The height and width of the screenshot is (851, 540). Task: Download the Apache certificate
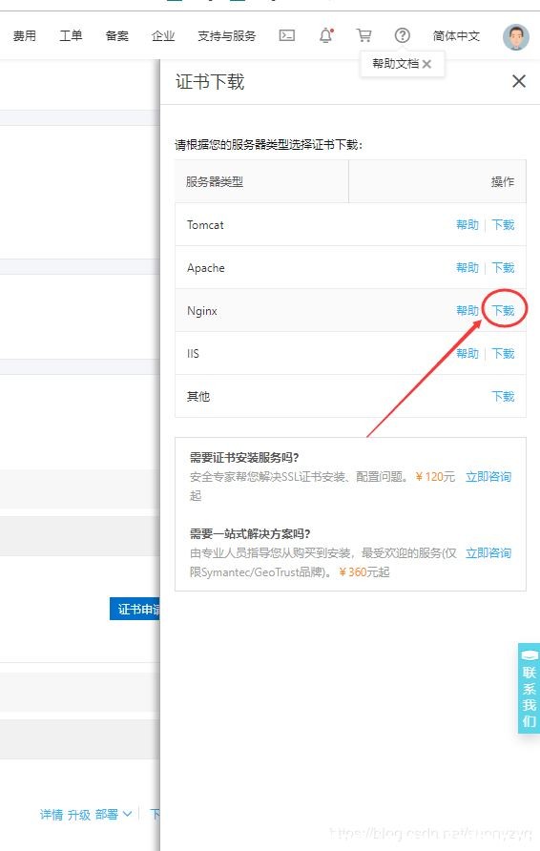point(503,267)
